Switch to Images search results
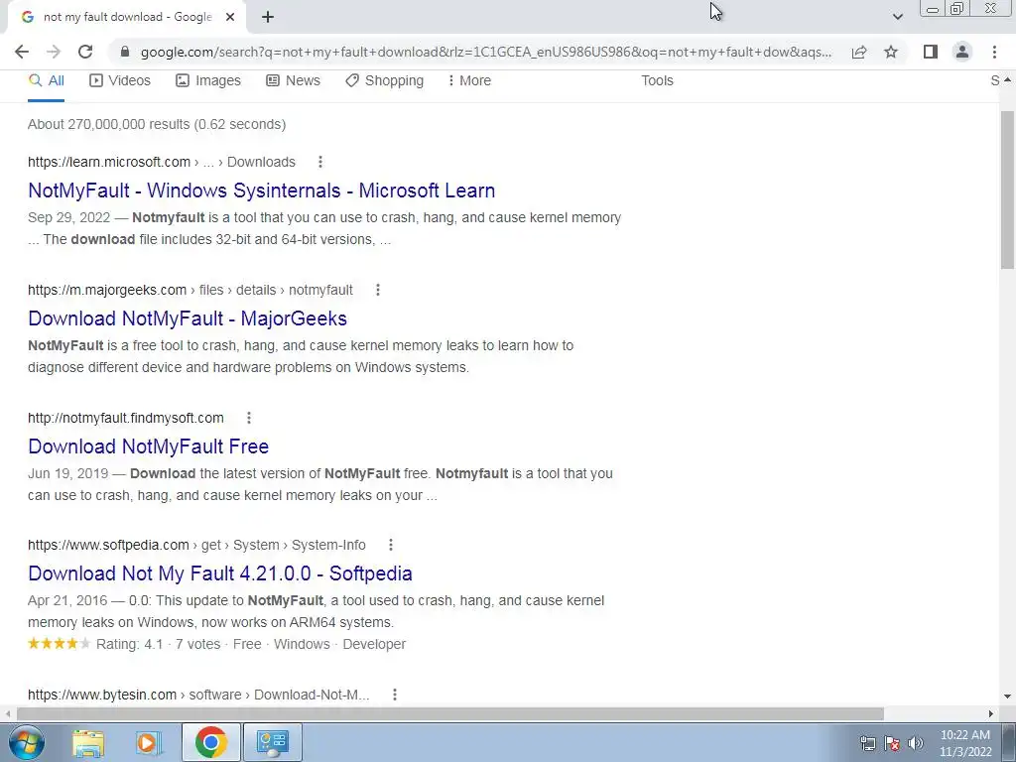1016x762 pixels. pos(208,81)
